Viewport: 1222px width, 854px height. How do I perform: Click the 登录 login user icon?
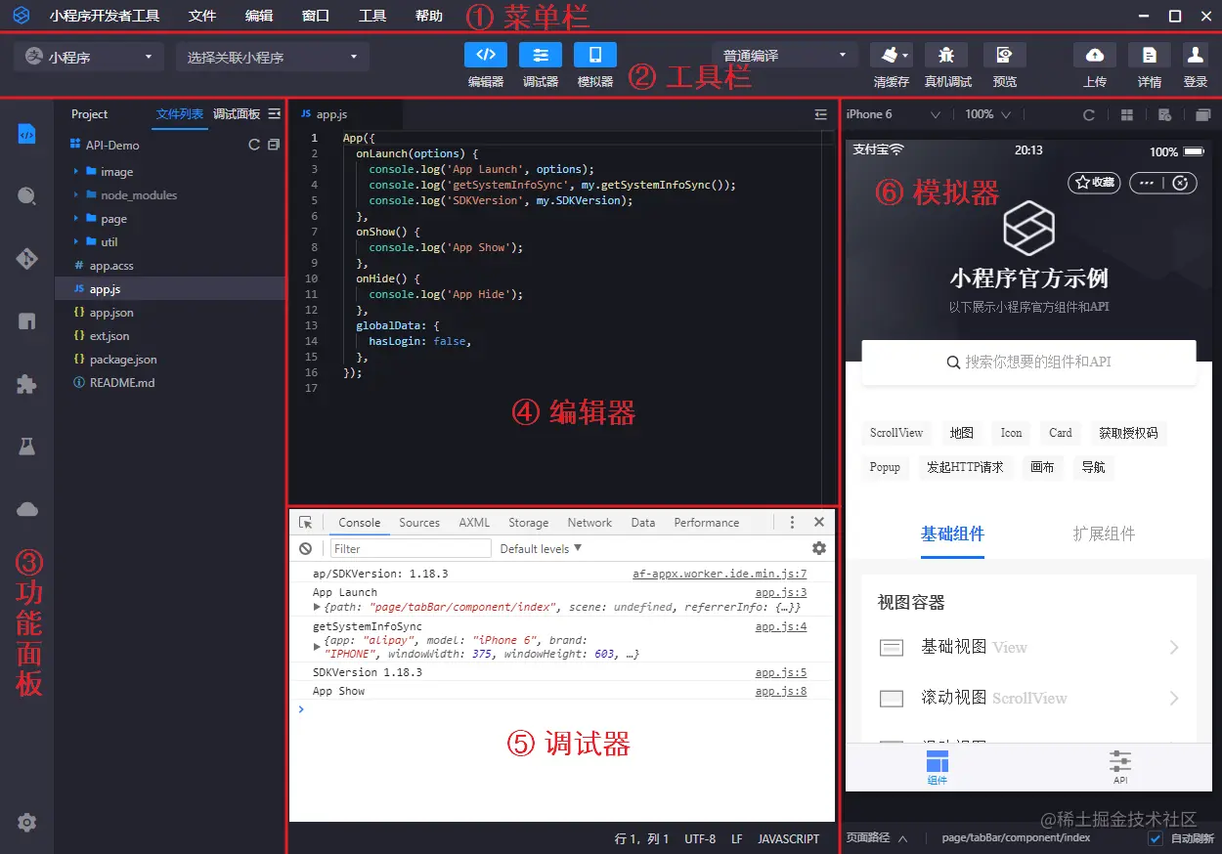coord(1195,55)
